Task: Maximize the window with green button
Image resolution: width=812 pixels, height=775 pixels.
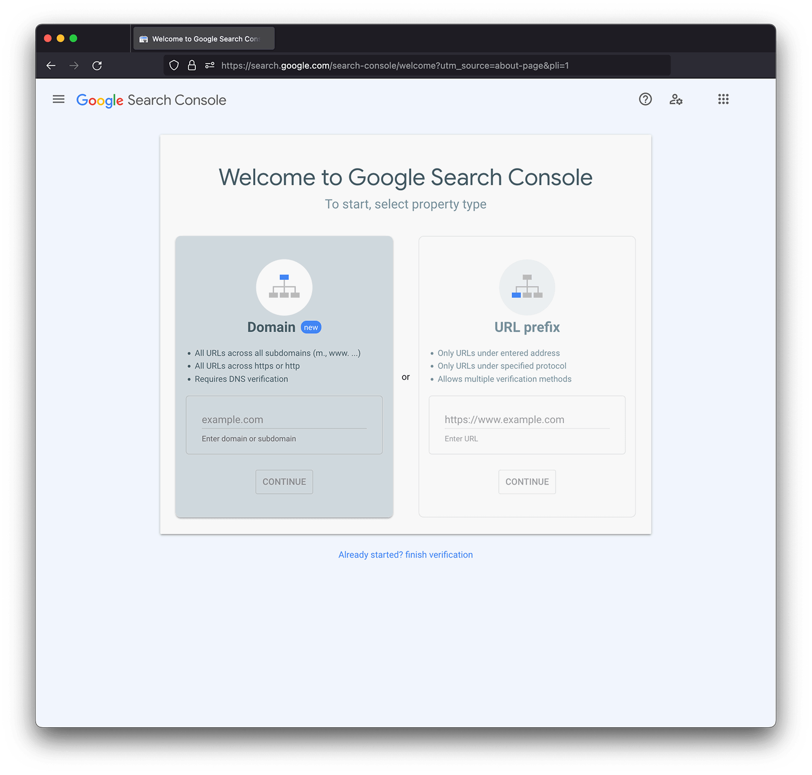Action: coord(73,38)
